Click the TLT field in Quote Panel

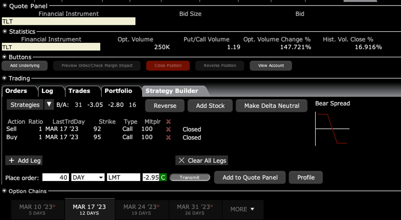69,21
